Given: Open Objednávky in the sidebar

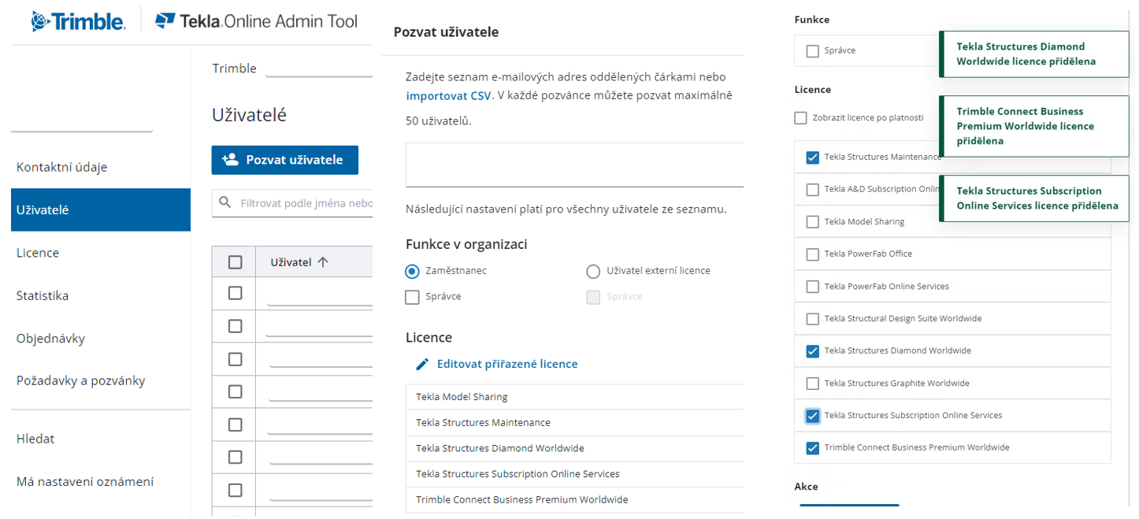Looking at the screenshot, I should click(x=50, y=339).
